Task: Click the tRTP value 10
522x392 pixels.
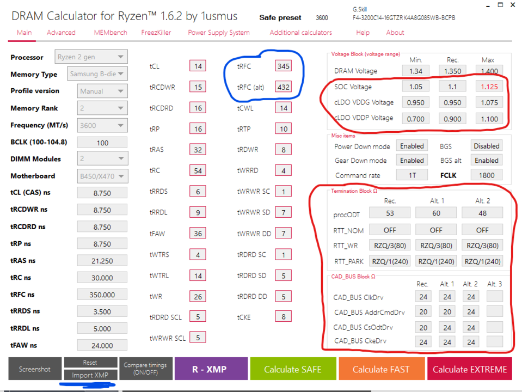Action: [284, 128]
